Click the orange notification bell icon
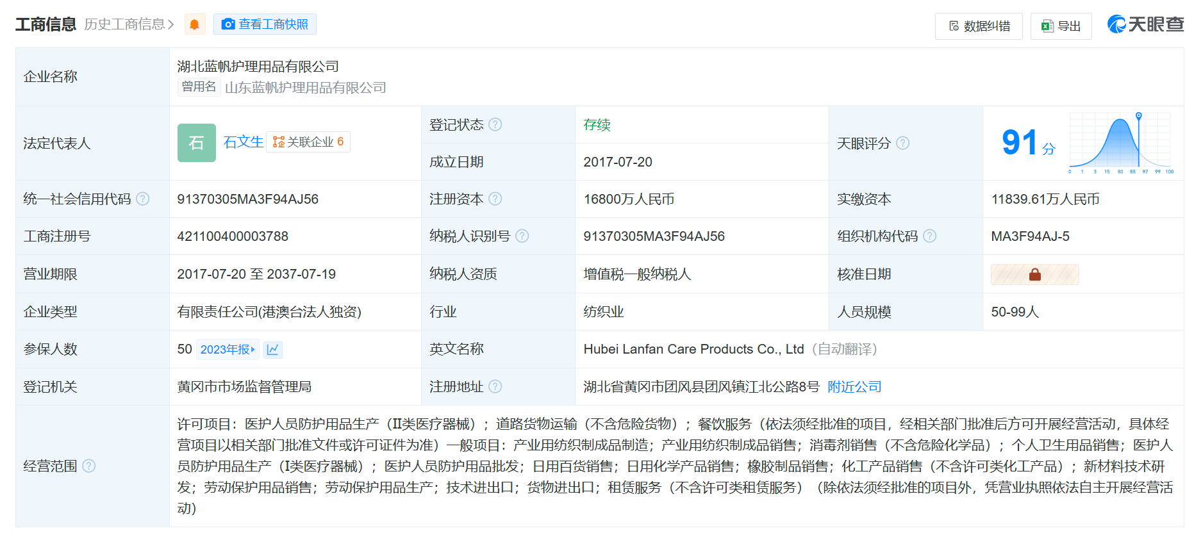This screenshot has height=533, width=1194. [x=195, y=24]
